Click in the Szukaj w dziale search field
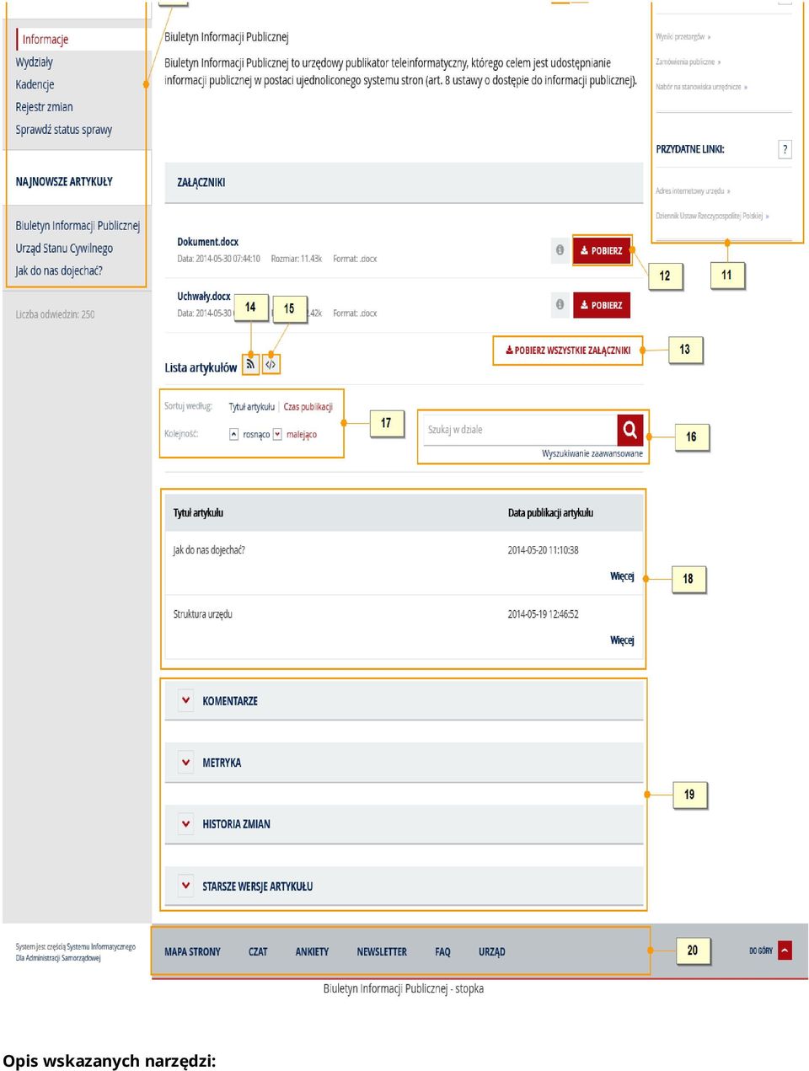The height and width of the screenshot is (1071, 809). click(521, 430)
